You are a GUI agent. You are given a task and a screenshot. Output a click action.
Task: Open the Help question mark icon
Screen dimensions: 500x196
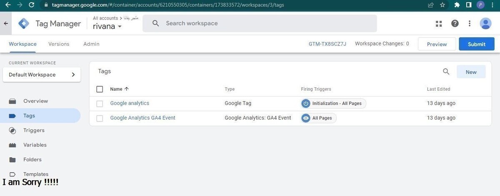pyautogui.click(x=455, y=24)
